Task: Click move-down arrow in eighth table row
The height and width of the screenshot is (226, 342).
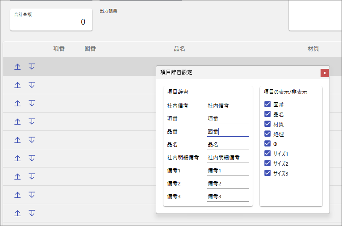Action: 32,195
